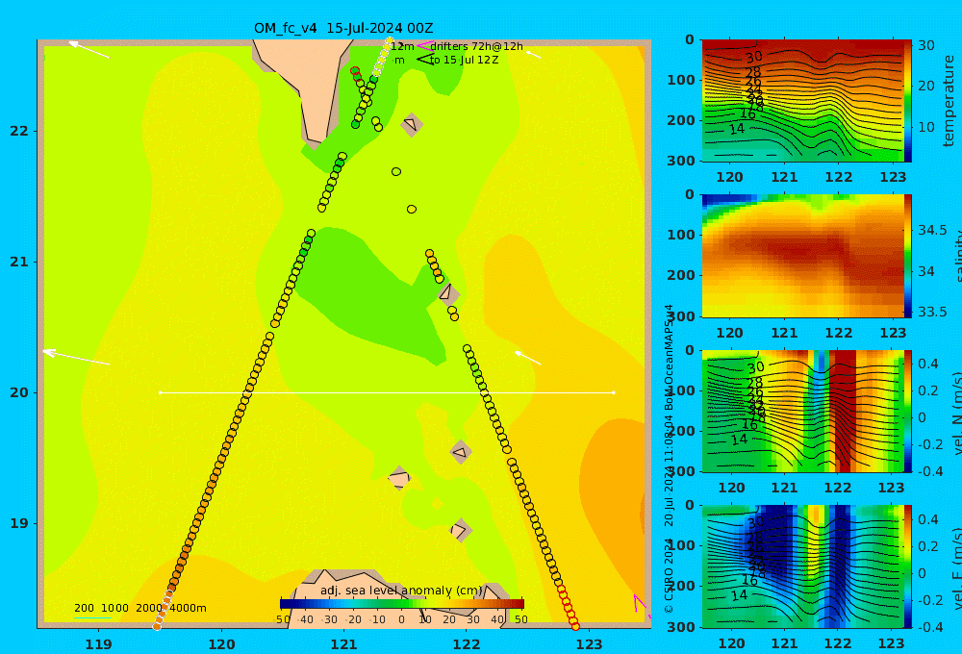
Task: Click the "-50" tick on sea level color bar
Action: [282, 619]
